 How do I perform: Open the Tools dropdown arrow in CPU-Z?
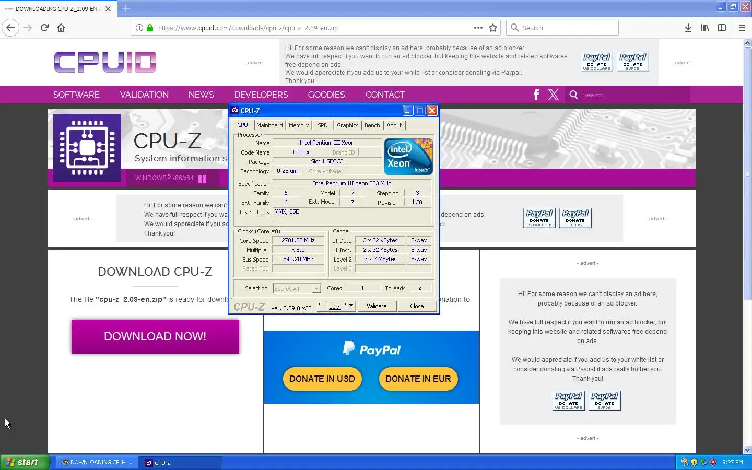point(351,306)
